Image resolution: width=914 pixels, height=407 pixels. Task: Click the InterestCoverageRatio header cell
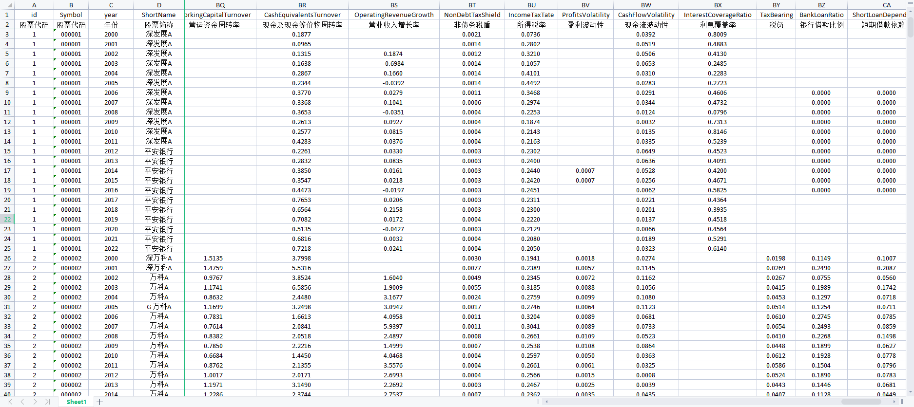(x=718, y=15)
